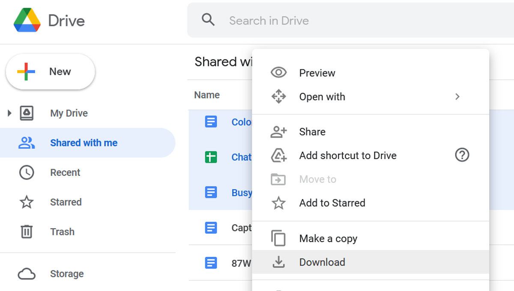
Task: Choose Share from the context menu
Action: [x=312, y=131]
